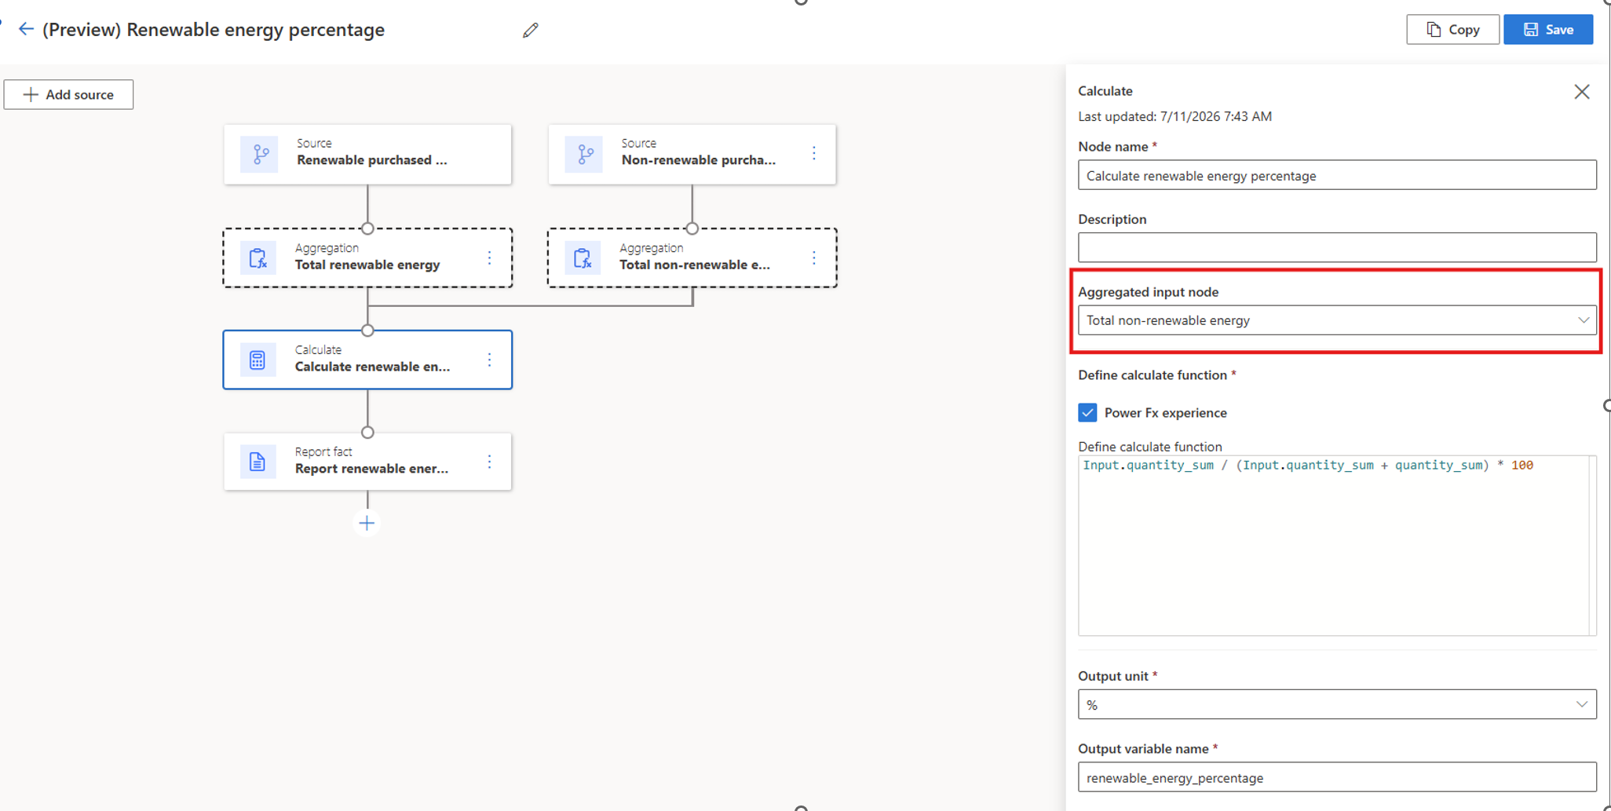Click the Calculate node calculator icon
Image resolution: width=1611 pixels, height=811 pixels.
[x=258, y=360]
